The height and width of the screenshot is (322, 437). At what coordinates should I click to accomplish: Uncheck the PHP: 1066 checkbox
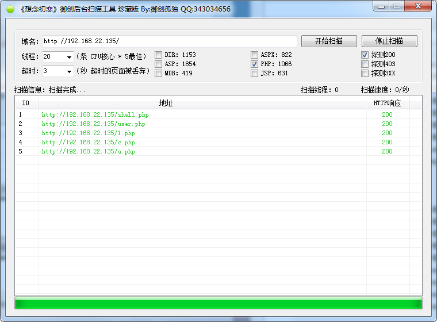(254, 64)
